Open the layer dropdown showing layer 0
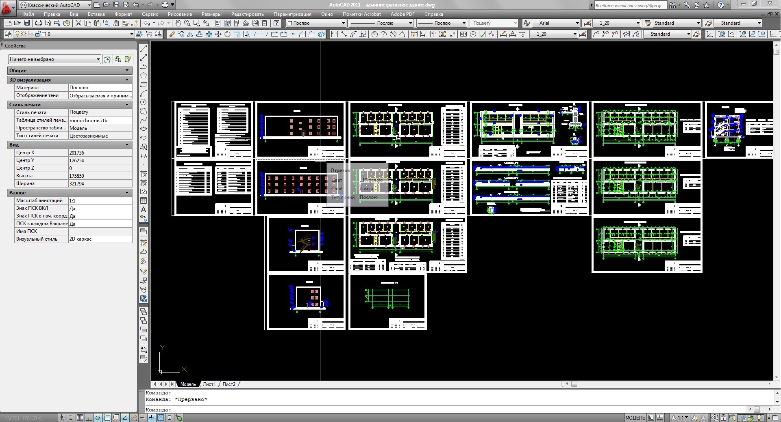This screenshot has width=781, height=422. click(x=73, y=34)
